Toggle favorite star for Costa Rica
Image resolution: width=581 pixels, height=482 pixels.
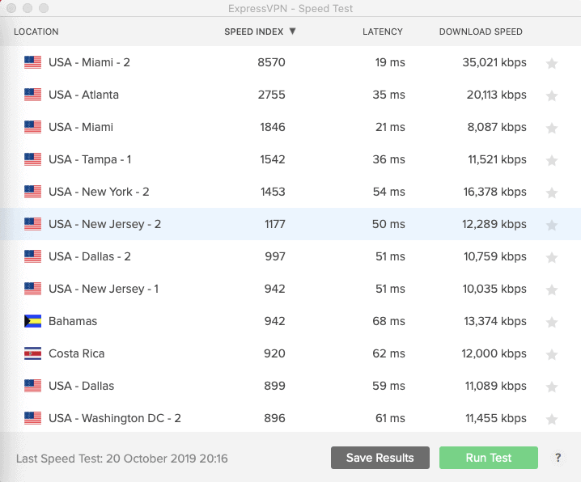[552, 354]
